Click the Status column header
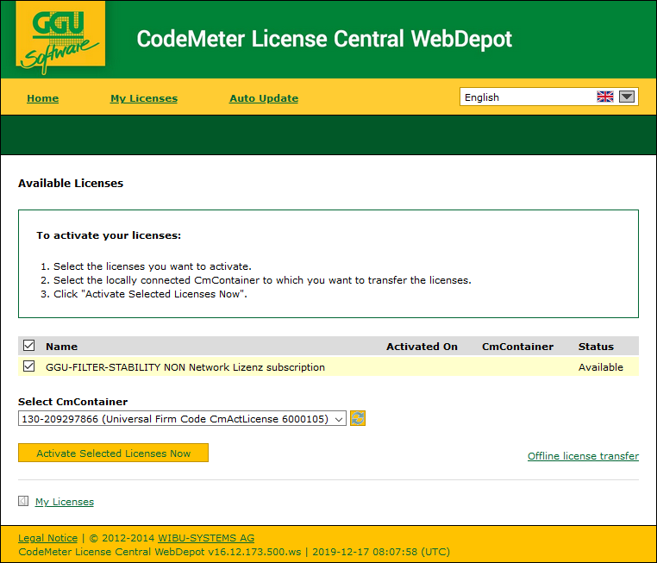657x563 pixels. point(596,347)
